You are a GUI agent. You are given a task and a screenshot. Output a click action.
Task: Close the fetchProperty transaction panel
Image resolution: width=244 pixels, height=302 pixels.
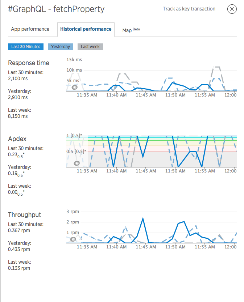pos(232,9)
